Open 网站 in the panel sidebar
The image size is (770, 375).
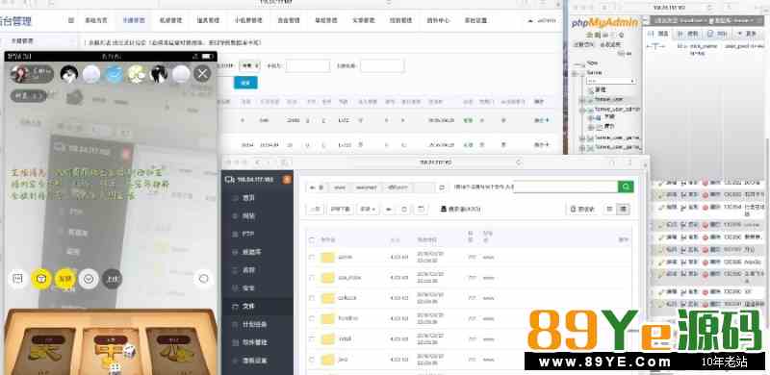point(248,215)
